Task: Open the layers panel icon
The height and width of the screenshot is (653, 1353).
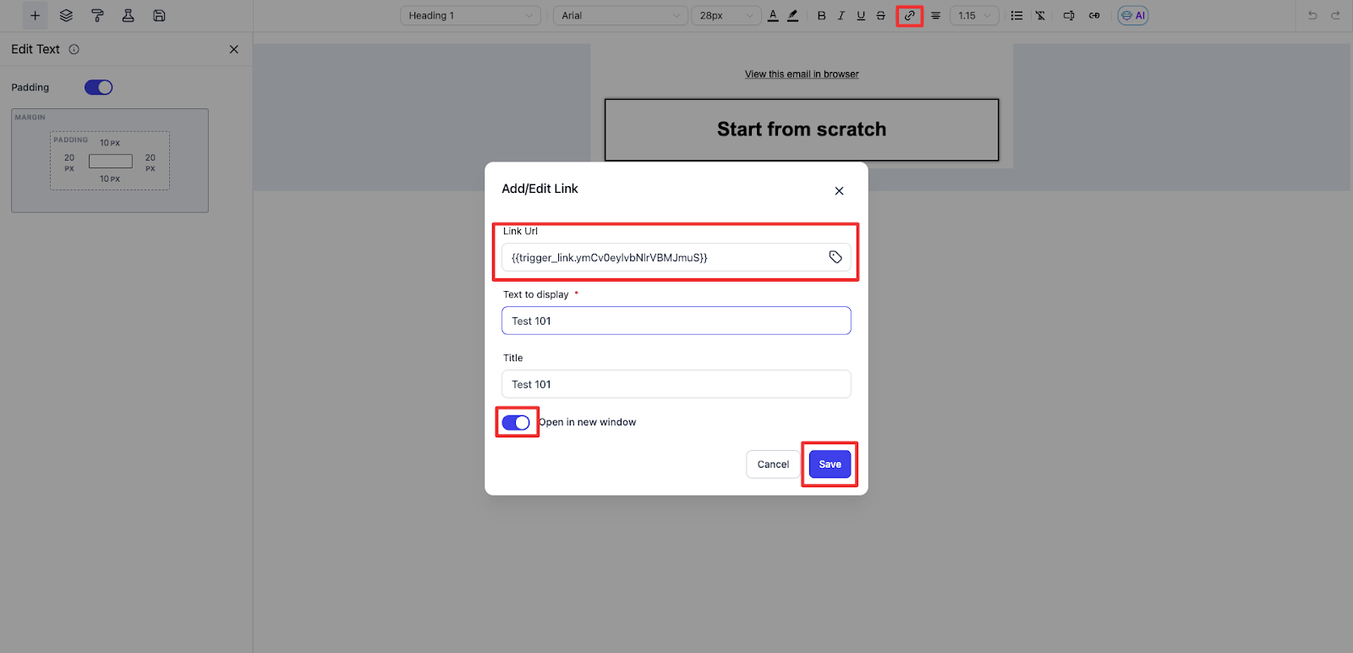Action: pyautogui.click(x=66, y=15)
